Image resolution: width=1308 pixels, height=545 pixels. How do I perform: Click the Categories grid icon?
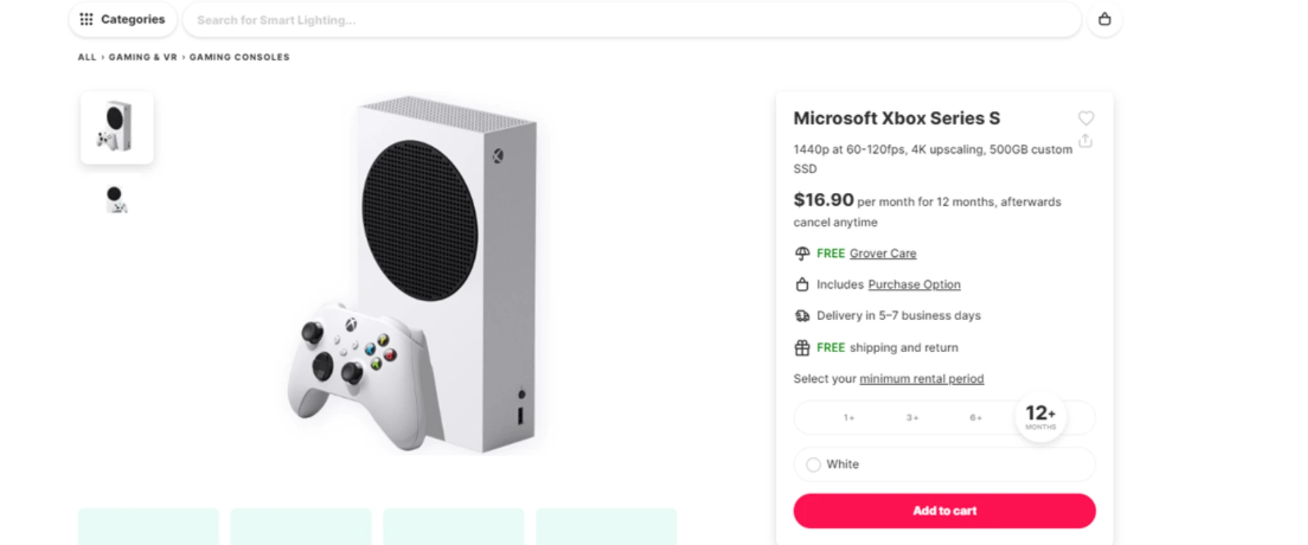coord(87,19)
